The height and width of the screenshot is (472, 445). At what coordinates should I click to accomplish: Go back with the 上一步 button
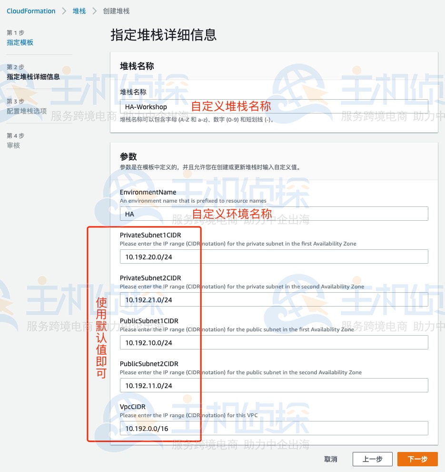372,459
